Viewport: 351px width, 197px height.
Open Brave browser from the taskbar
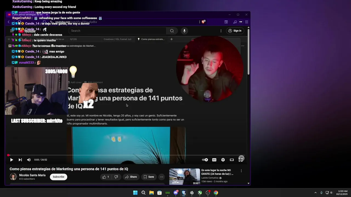(184, 193)
